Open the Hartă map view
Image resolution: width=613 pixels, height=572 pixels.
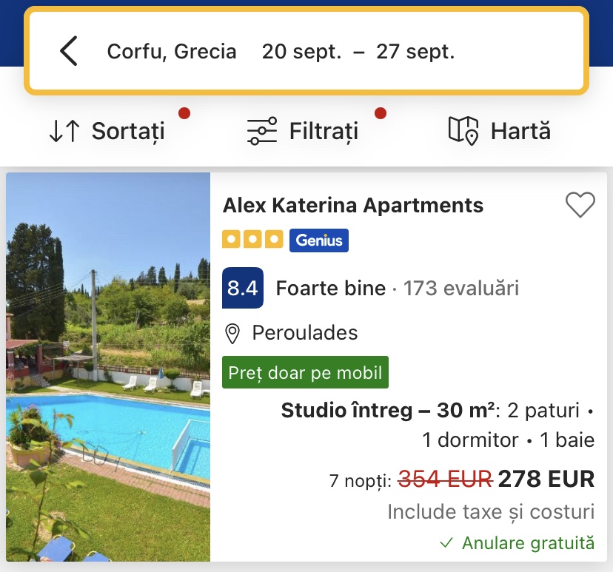[x=520, y=132]
